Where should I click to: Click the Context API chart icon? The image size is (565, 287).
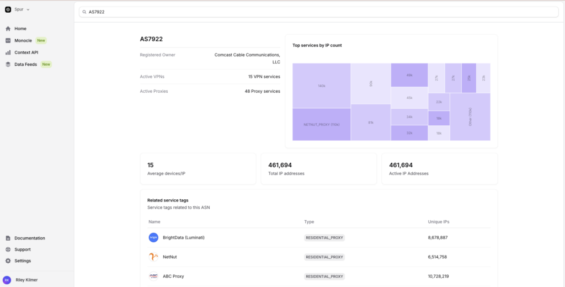point(8,52)
